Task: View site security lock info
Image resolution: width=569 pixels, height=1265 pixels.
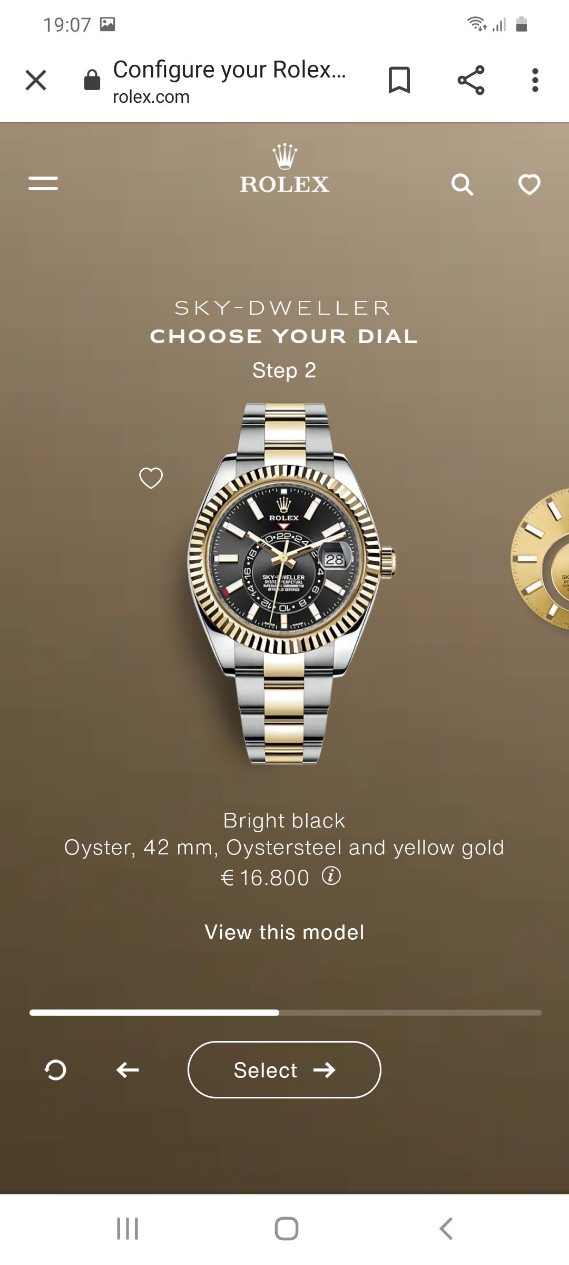Action: click(92, 80)
